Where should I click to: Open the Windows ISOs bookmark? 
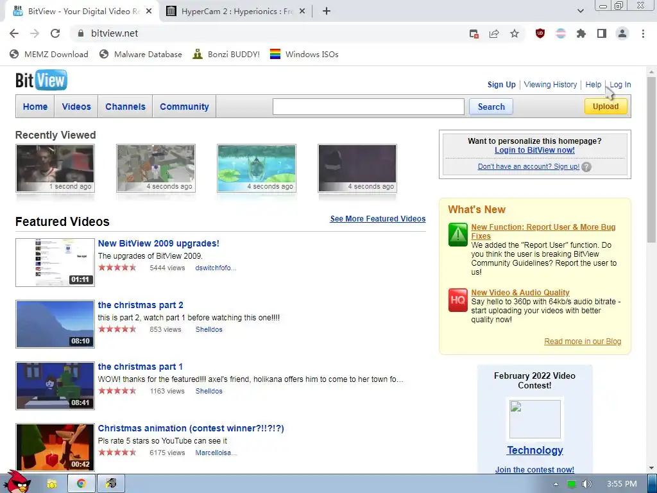pos(304,54)
